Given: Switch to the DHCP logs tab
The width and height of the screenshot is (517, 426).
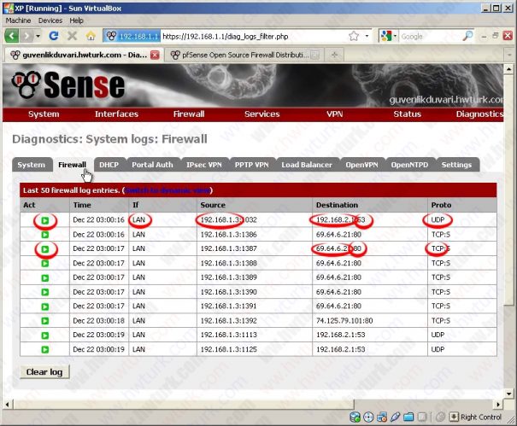Looking at the screenshot, I should (109, 165).
